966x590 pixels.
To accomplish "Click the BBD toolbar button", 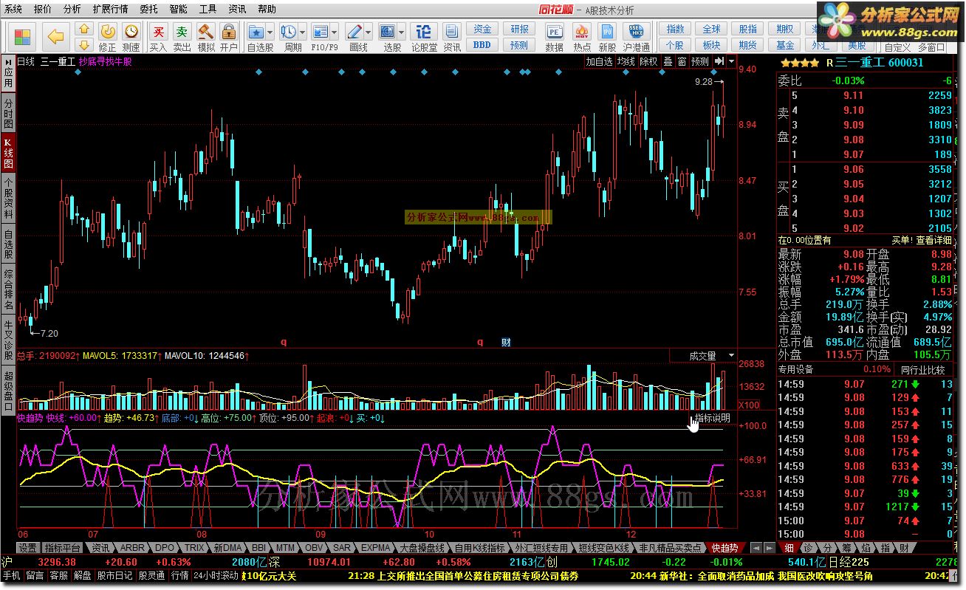I will [x=482, y=45].
